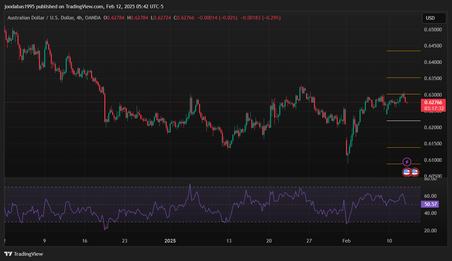Viewport: 452px width, 261px height.
Task: Click the 0.63500 price axis label
Action: (432, 78)
